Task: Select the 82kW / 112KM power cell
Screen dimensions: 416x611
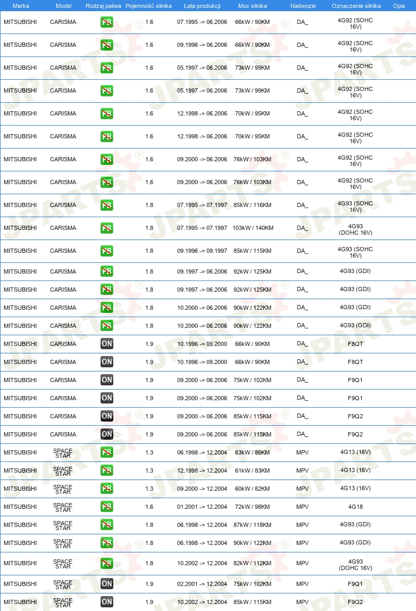Action: pyautogui.click(x=252, y=563)
